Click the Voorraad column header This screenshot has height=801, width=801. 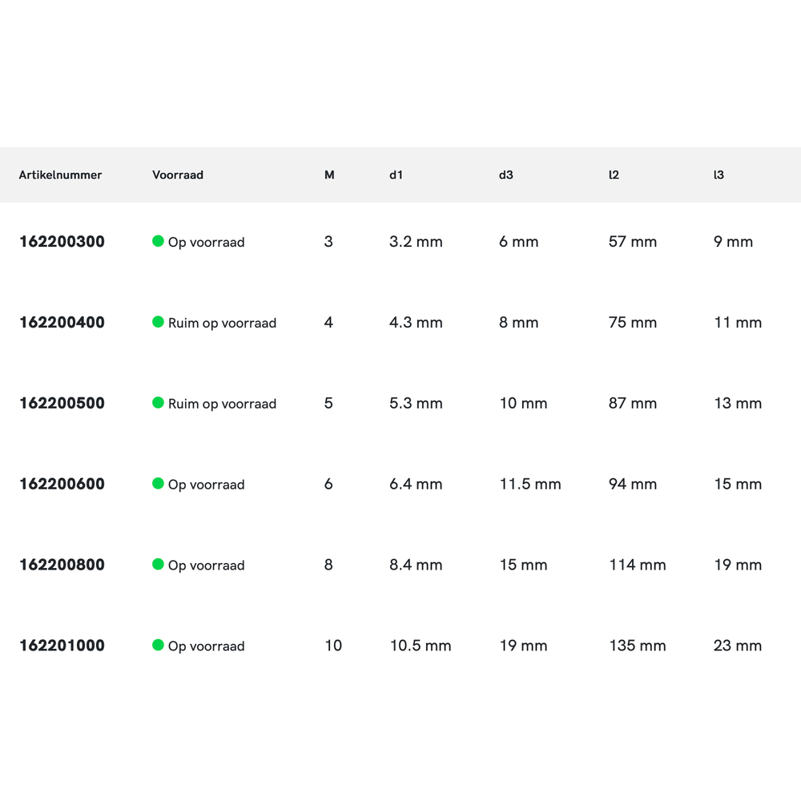click(x=178, y=175)
